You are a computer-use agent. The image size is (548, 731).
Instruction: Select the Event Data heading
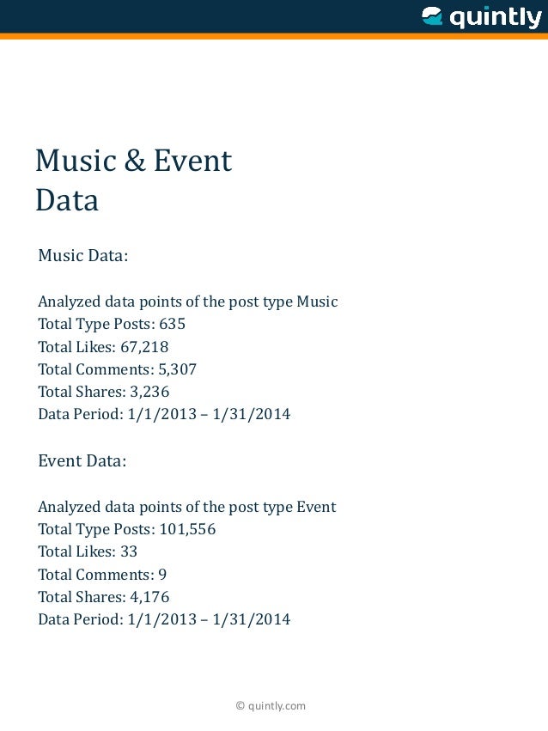(82, 460)
